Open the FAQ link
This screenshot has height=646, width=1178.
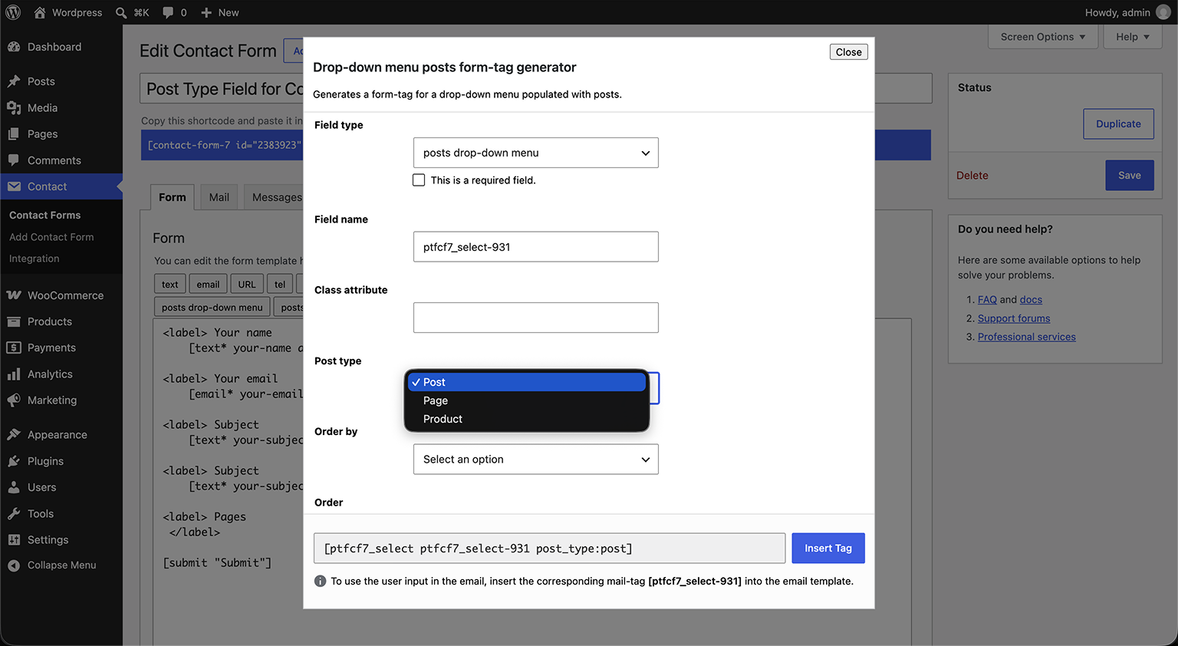coord(987,300)
